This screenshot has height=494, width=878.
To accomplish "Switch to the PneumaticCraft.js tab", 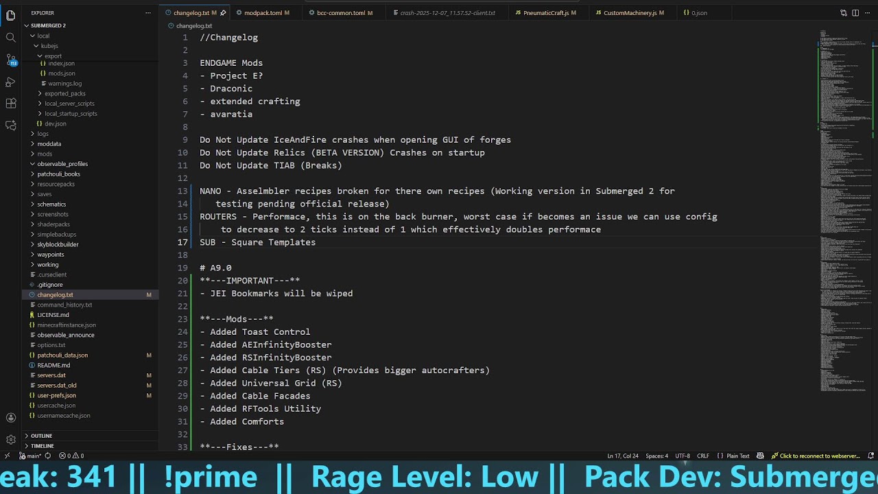I will click(x=549, y=13).
